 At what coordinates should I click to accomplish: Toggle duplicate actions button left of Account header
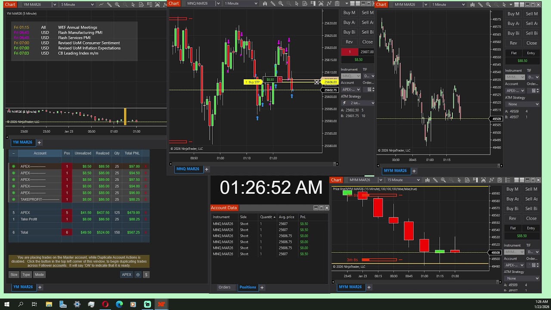coord(13,153)
